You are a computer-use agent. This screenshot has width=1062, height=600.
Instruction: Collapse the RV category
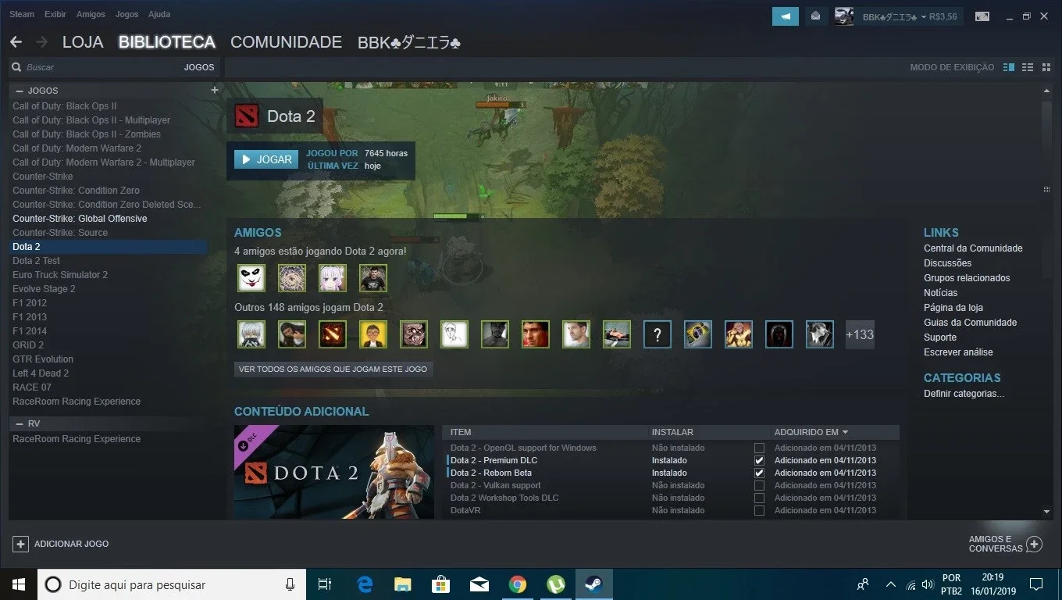(20, 423)
